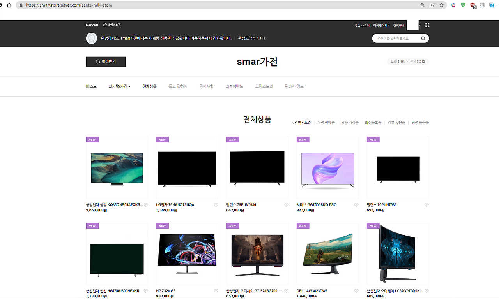Viewport: 499px width, 299px height.
Task: Click the 삼성전자 삼성 HG75AU800NFXKR product name
Action: pyautogui.click(x=113, y=291)
